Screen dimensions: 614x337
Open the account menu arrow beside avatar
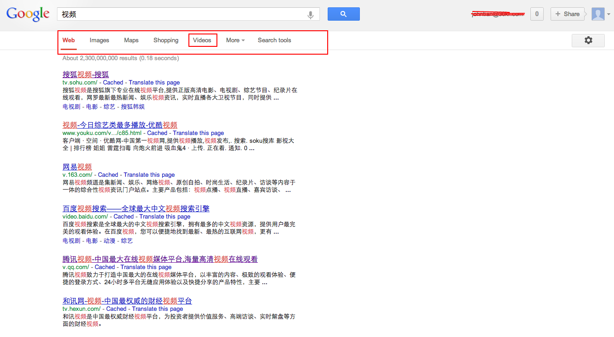[x=609, y=14]
